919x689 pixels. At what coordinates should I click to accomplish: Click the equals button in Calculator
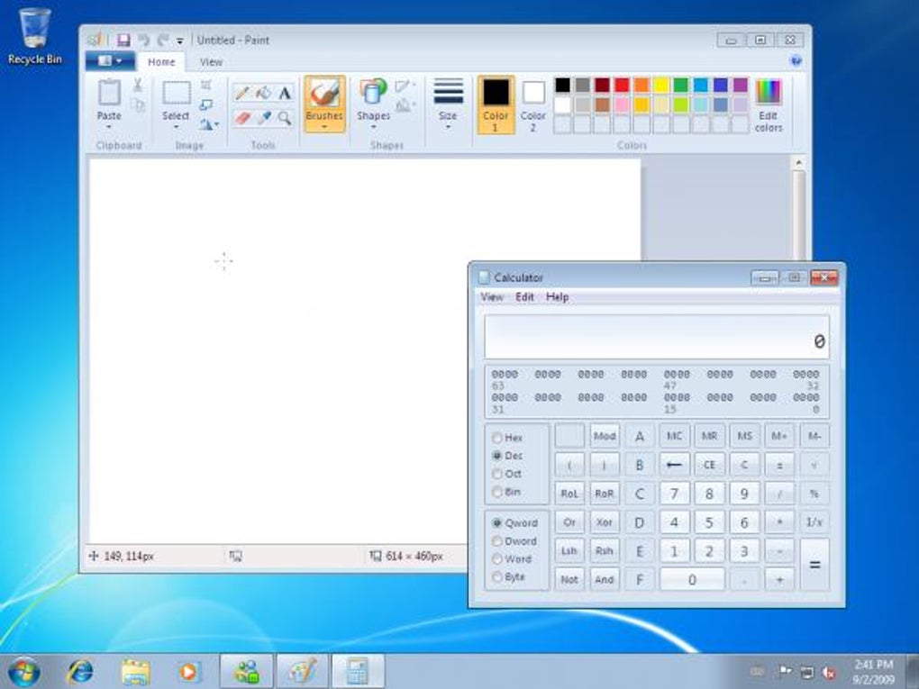814,565
